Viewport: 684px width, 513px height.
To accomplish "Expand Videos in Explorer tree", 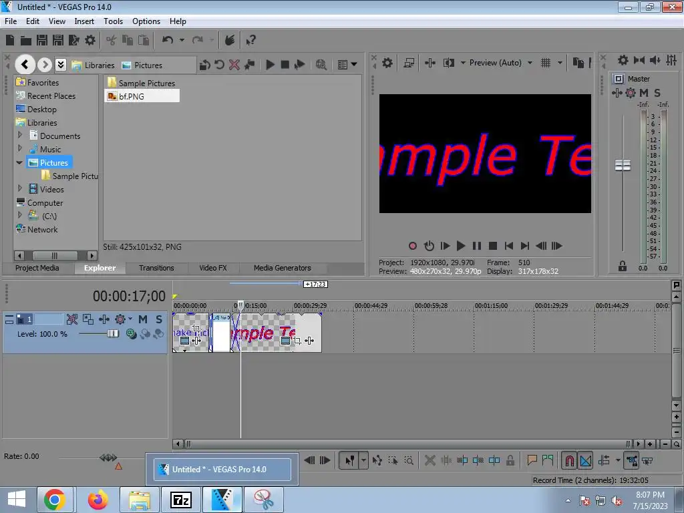I will click(20, 189).
